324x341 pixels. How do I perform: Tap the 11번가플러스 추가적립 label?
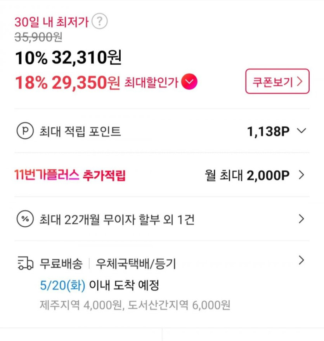tap(70, 176)
